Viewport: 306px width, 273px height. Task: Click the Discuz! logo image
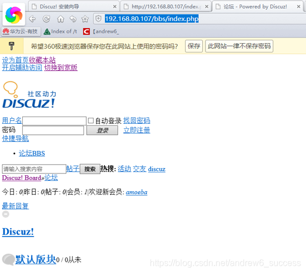29,95
